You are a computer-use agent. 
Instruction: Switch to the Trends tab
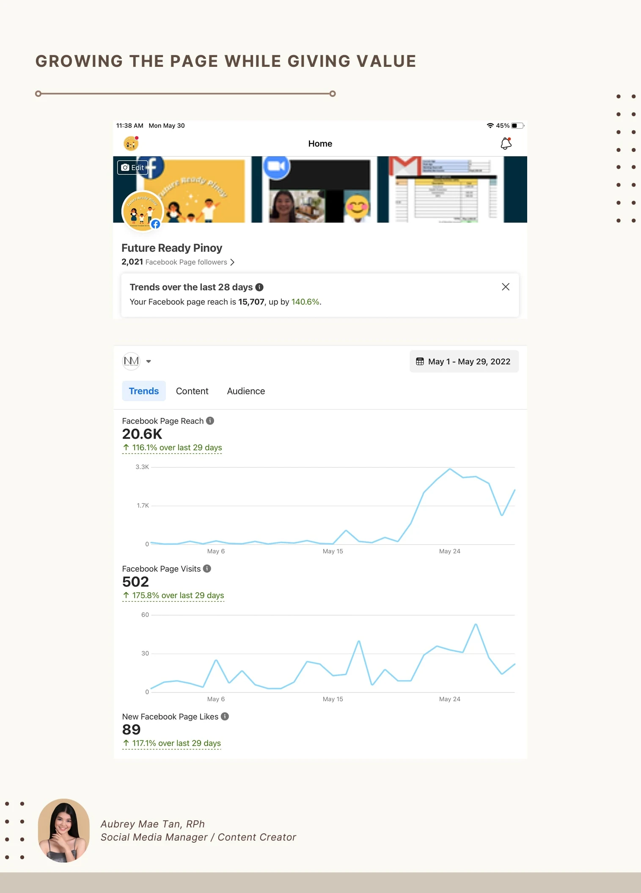144,391
